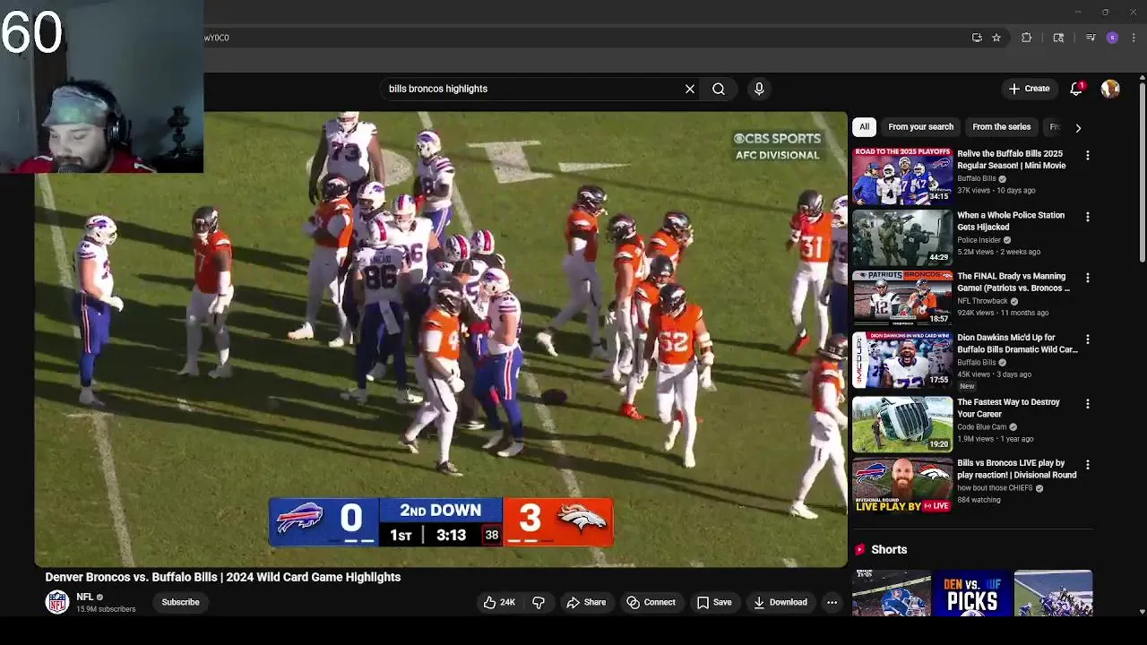1147x645 pixels.
Task: Click the Create button
Action: click(x=1029, y=89)
